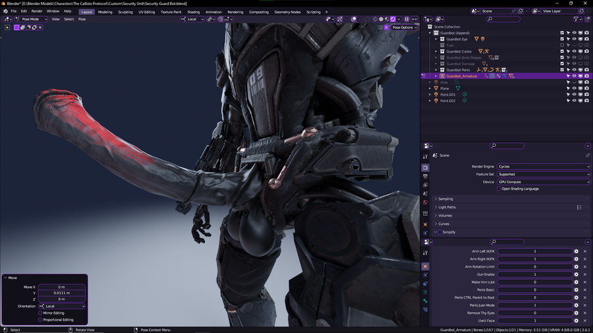Open the Armature data properties tab icon
The image size is (593, 333).
tap(426, 292)
